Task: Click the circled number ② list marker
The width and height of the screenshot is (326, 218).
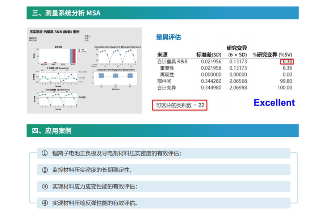Action: pos(44,169)
